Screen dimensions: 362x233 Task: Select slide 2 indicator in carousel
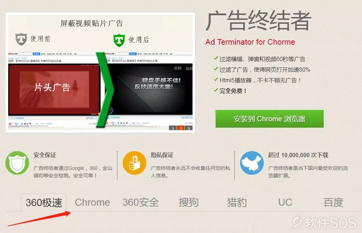click(x=181, y=128)
